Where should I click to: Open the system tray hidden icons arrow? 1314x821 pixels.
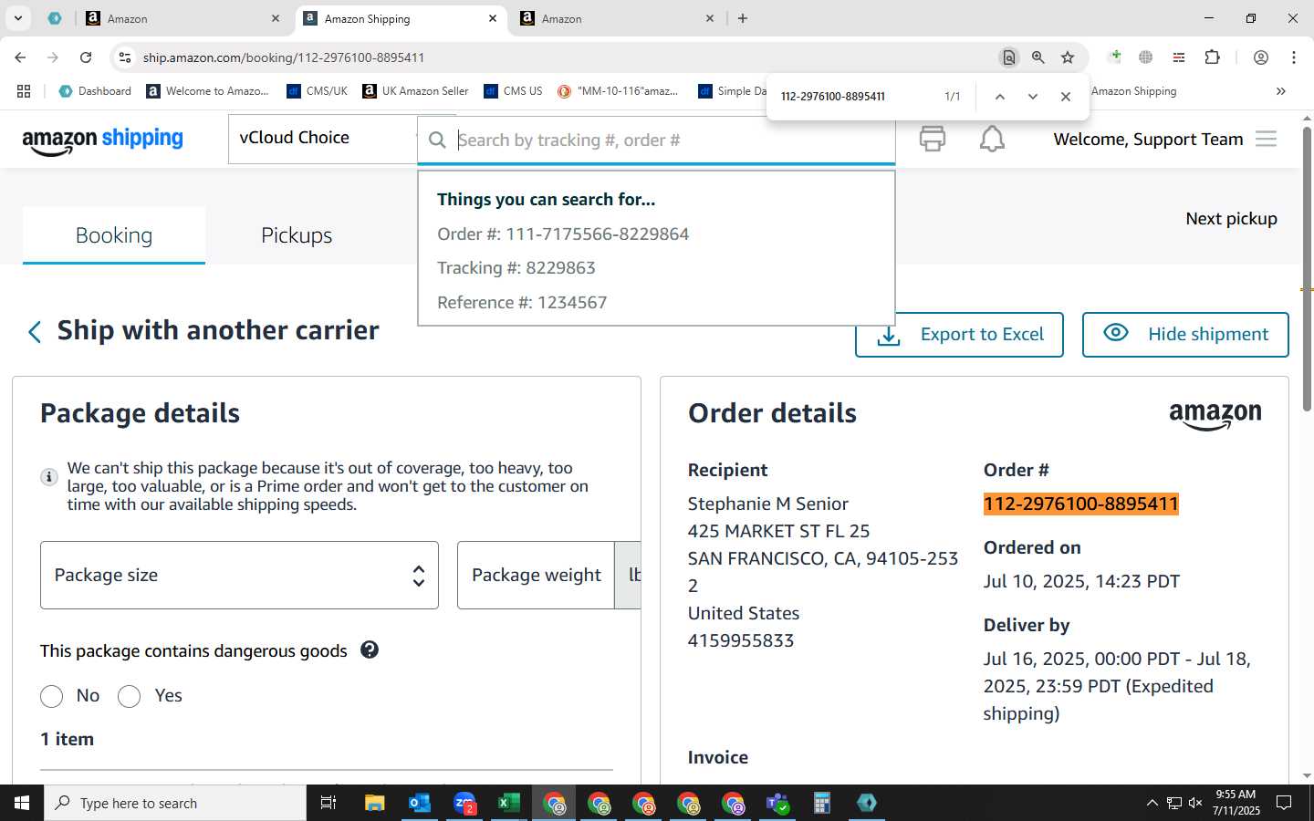tap(1152, 803)
